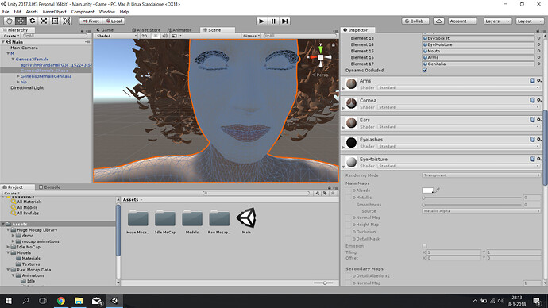Screen dimensions: 548x308
Task: Open the Layers dropdown
Action: coord(498,21)
